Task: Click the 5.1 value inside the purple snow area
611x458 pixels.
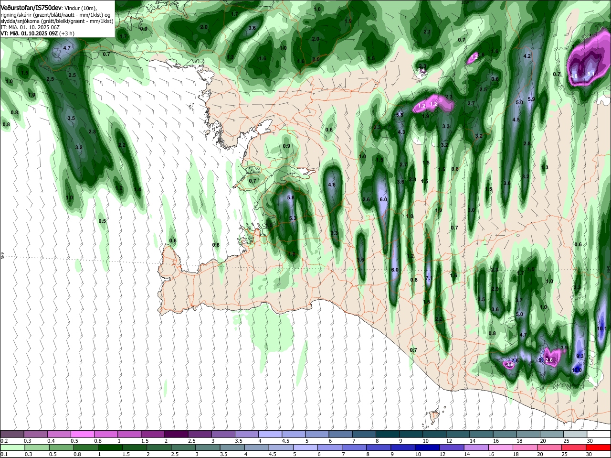Action: tap(590, 74)
